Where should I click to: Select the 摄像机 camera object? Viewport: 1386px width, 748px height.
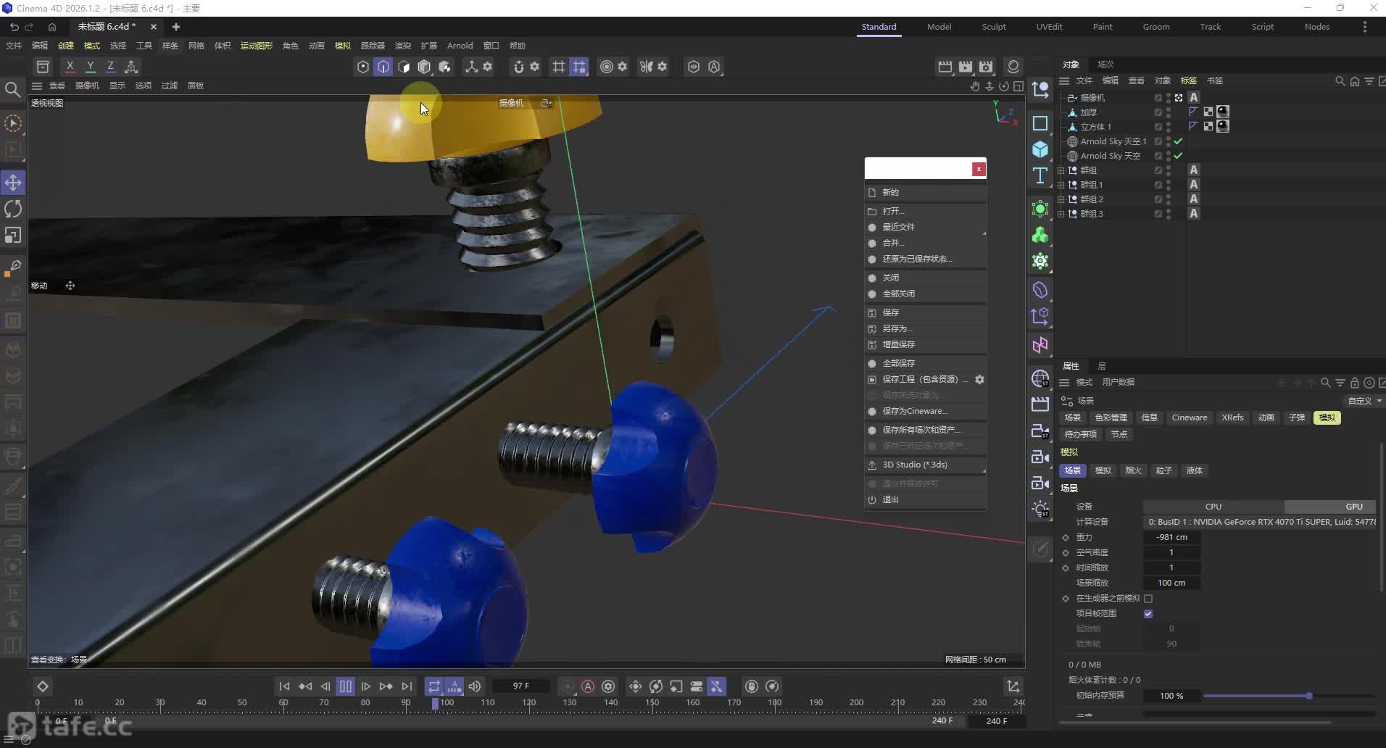(1092, 98)
